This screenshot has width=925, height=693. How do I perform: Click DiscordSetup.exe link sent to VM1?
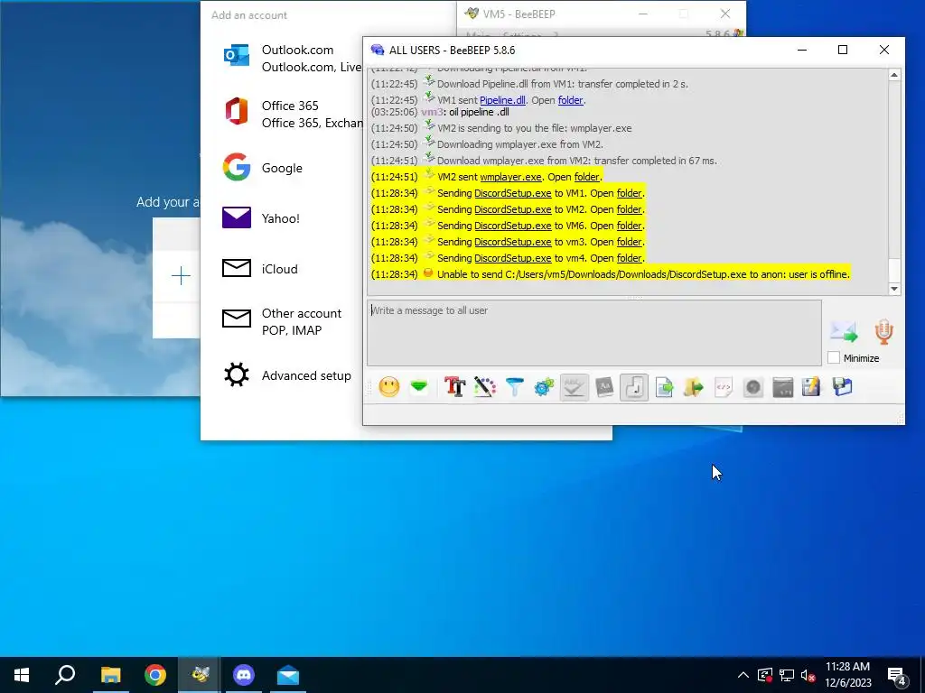tap(513, 193)
